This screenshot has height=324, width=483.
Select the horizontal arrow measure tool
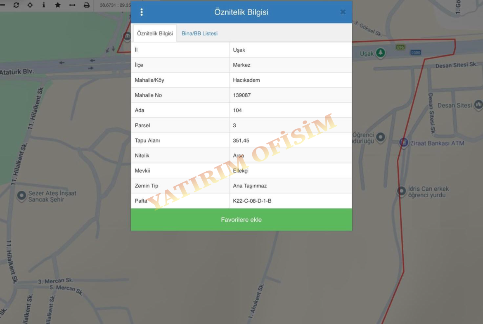[x=72, y=5]
